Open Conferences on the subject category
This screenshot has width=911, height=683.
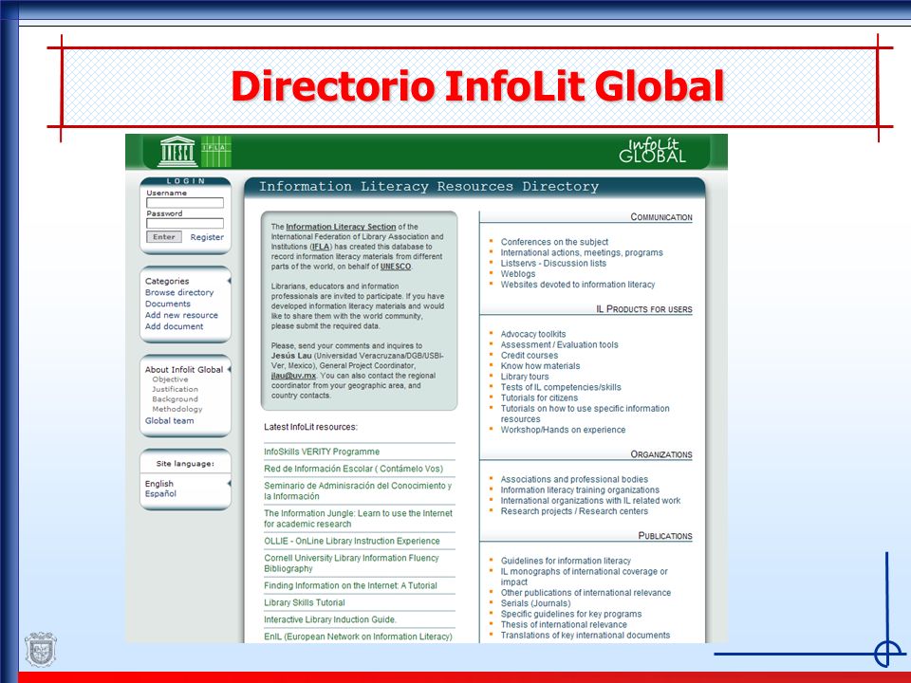(554, 242)
